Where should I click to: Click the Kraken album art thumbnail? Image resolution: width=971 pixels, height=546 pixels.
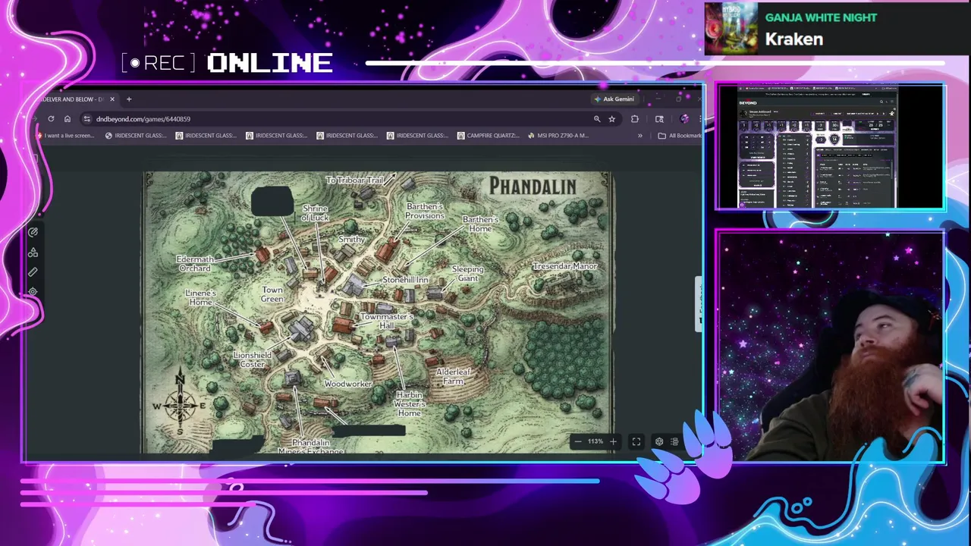[x=731, y=29]
